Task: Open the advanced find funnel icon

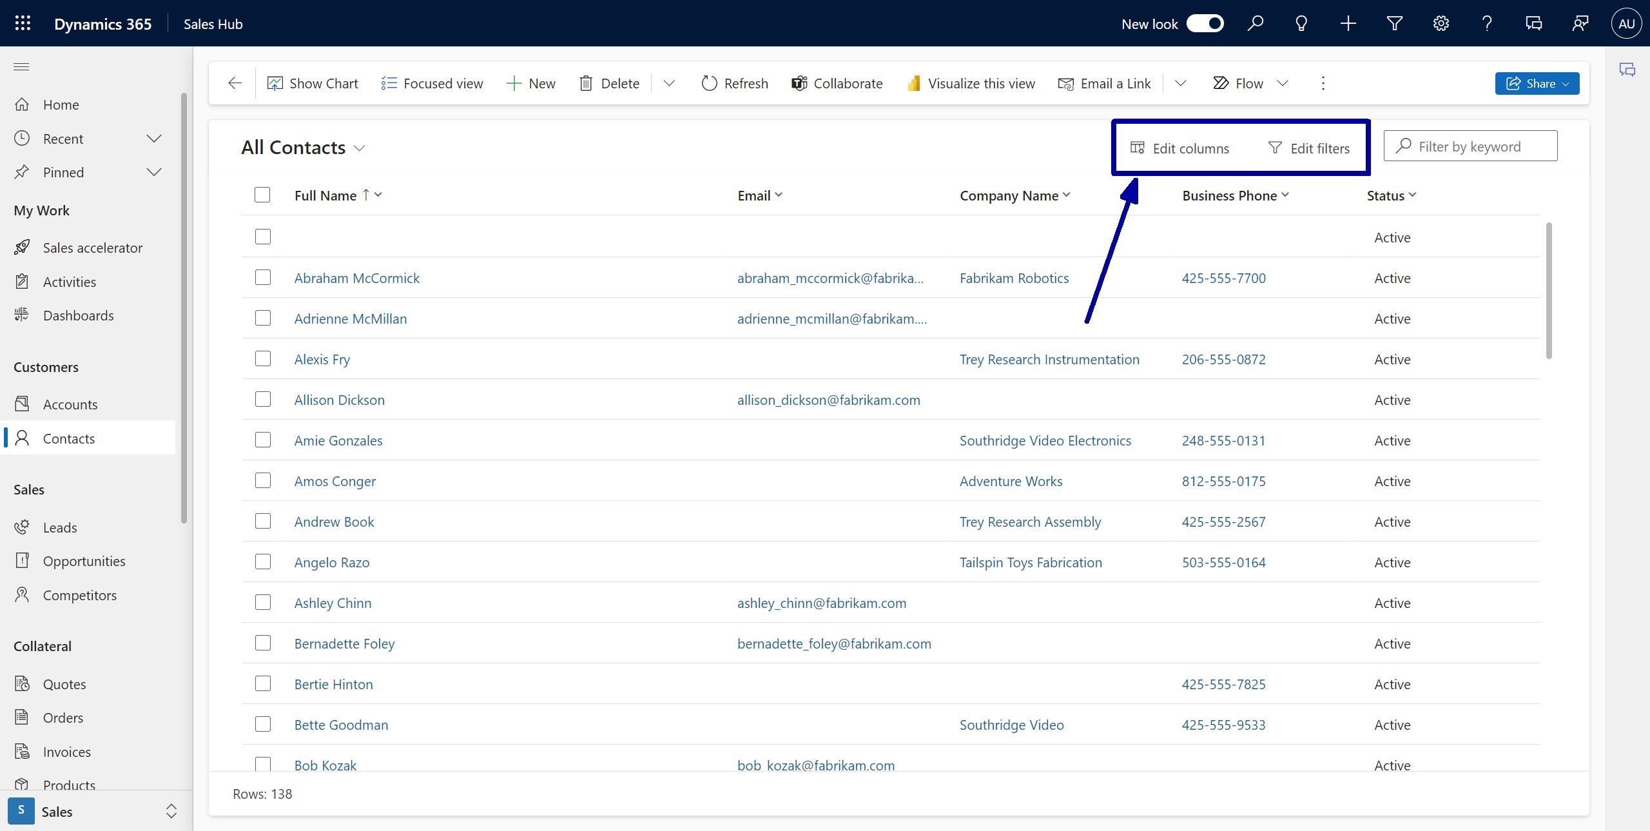Action: [1394, 24]
